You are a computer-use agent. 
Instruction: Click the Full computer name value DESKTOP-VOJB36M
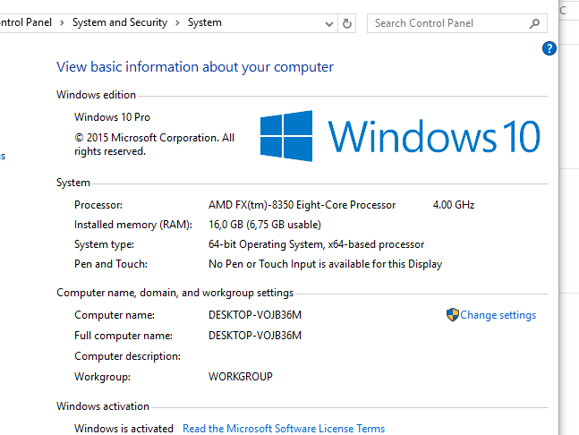(255, 336)
